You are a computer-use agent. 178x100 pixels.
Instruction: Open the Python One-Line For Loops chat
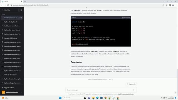[12, 59]
